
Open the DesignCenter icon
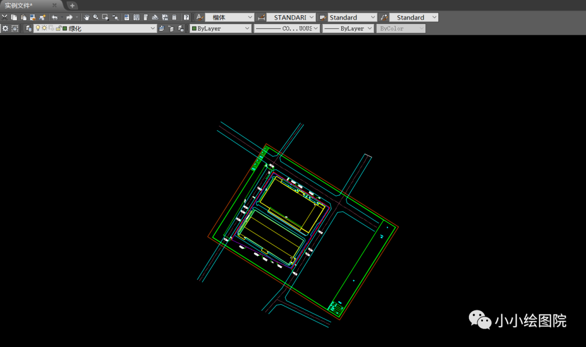(136, 17)
